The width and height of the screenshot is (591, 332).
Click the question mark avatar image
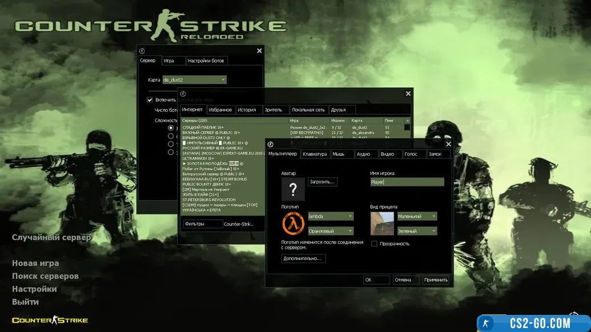pos(293,189)
